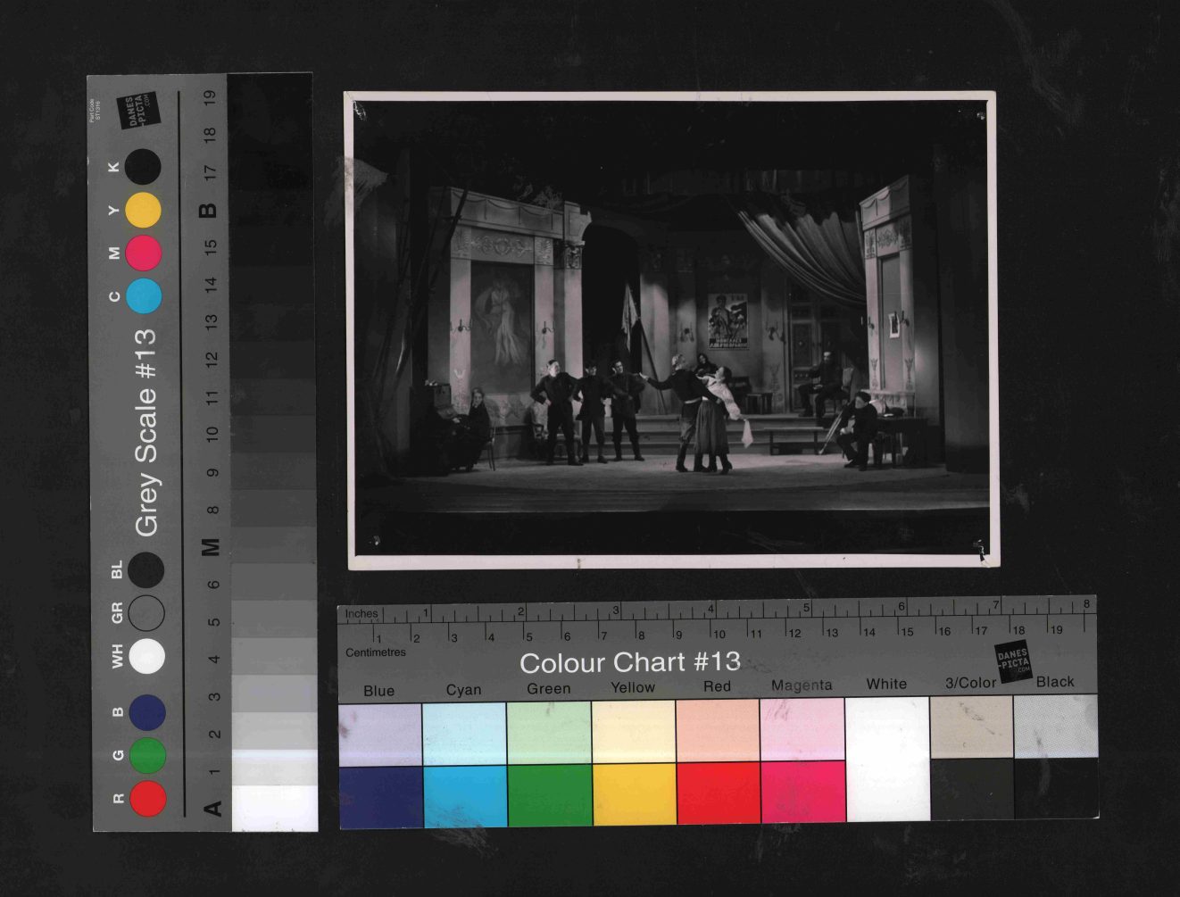Click the black-and-white theatre stage photograph
The width and height of the screenshot is (1180, 897).
[672, 329]
